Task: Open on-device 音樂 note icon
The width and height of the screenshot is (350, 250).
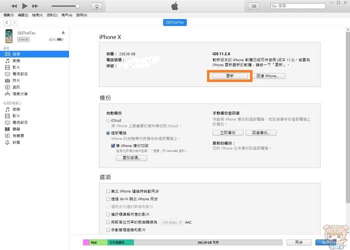Action: [x=7, y=109]
